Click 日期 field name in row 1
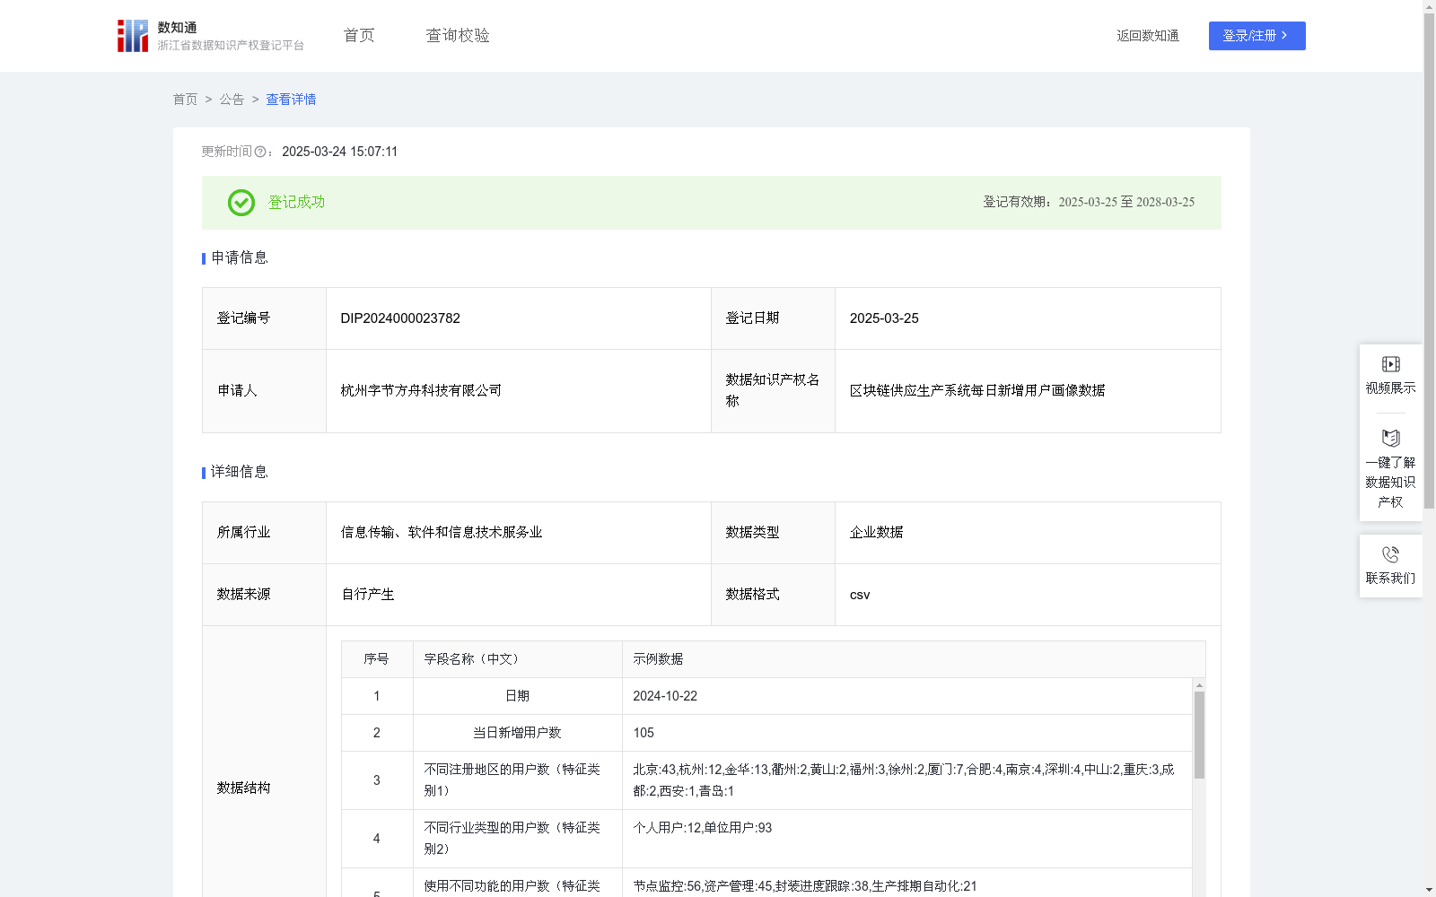Viewport: 1436px width, 897px height. [x=517, y=696]
